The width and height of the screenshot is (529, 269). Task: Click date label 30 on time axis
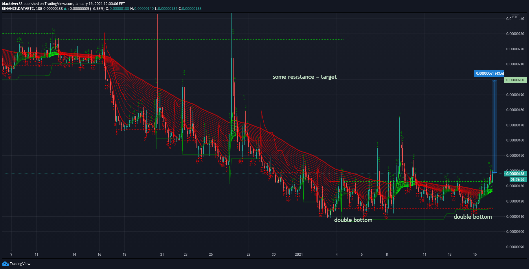pos(274,255)
